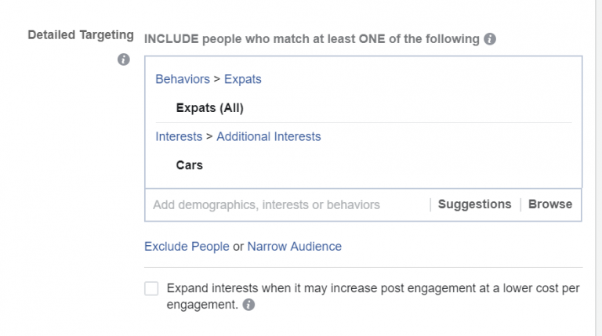Click Browse to view targeting categories
The height and width of the screenshot is (336, 602).
550,204
